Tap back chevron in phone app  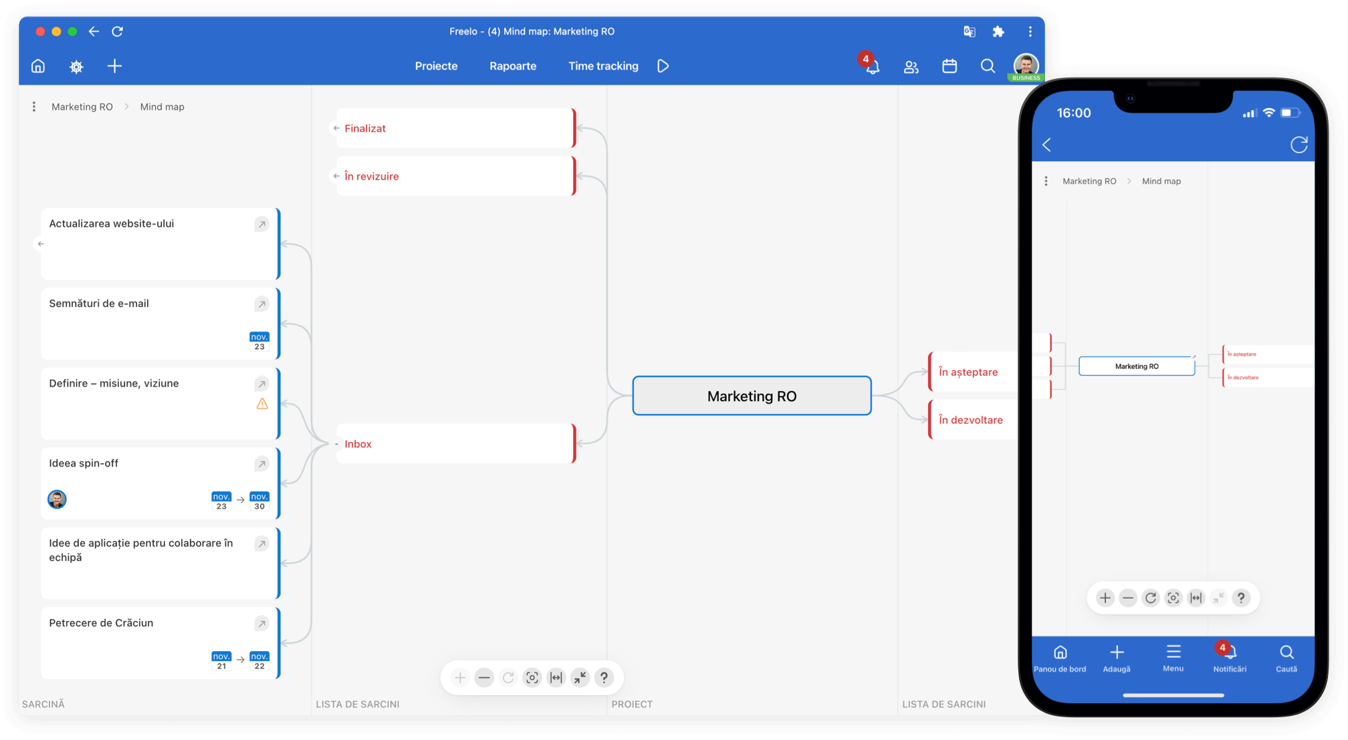1047,145
